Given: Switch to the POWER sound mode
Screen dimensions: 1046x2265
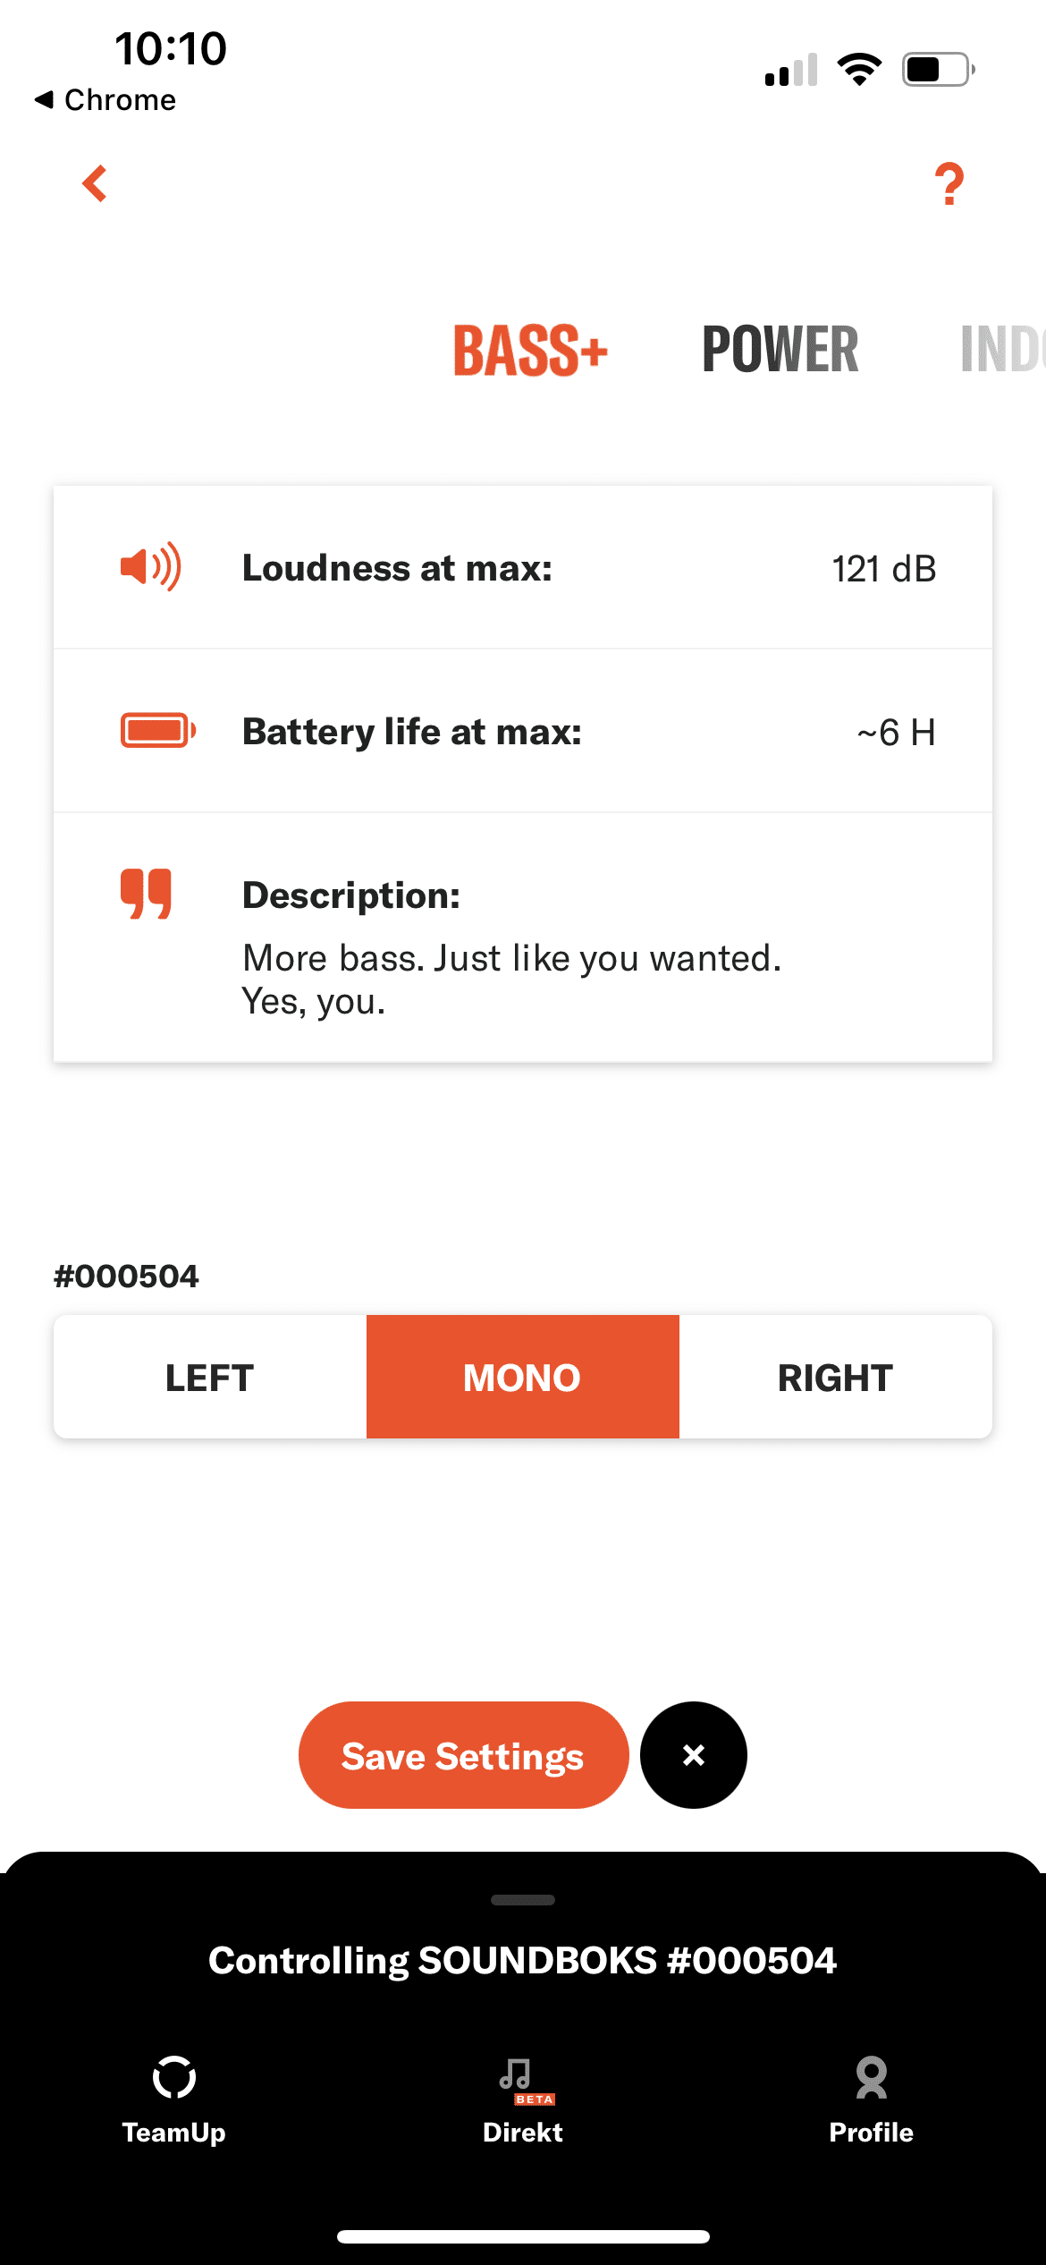Looking at the screenshot, I should coord(780,350).
